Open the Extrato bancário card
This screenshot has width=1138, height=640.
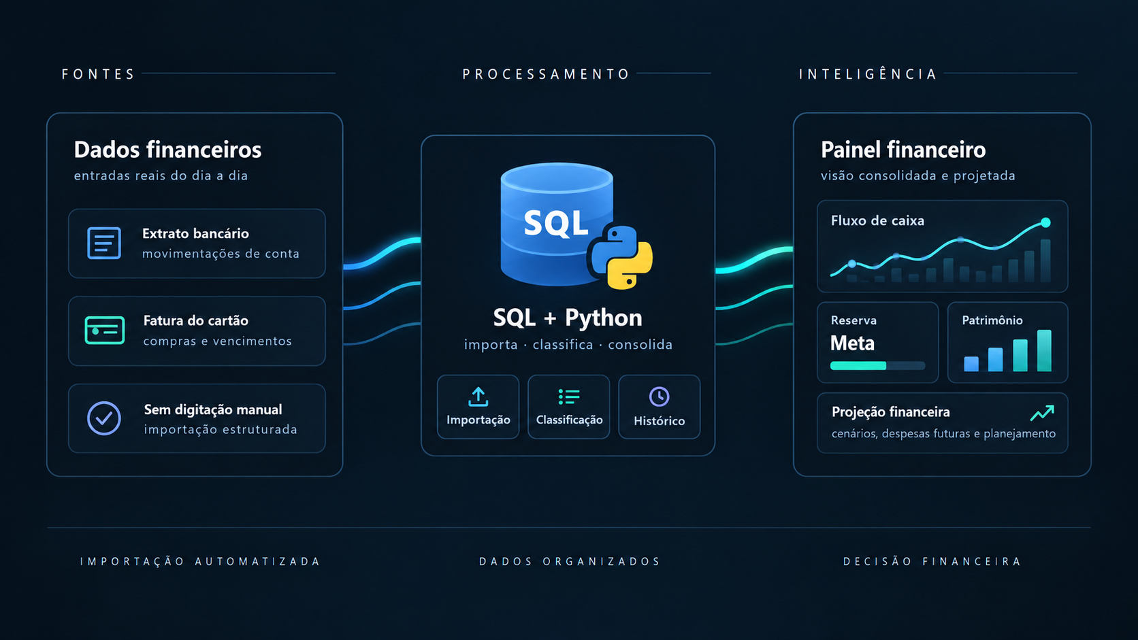point(197,243)
